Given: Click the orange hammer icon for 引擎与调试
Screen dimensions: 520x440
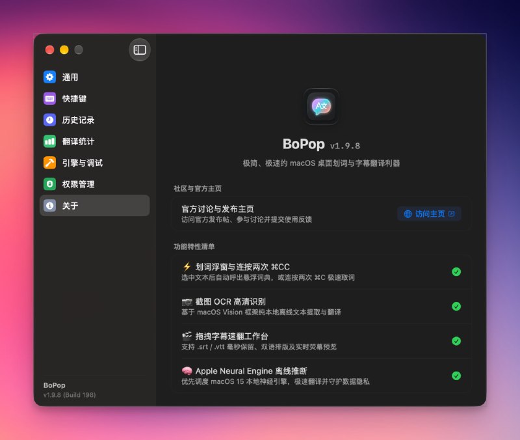Looking at the screenshot, I should [x=50, y=163].
